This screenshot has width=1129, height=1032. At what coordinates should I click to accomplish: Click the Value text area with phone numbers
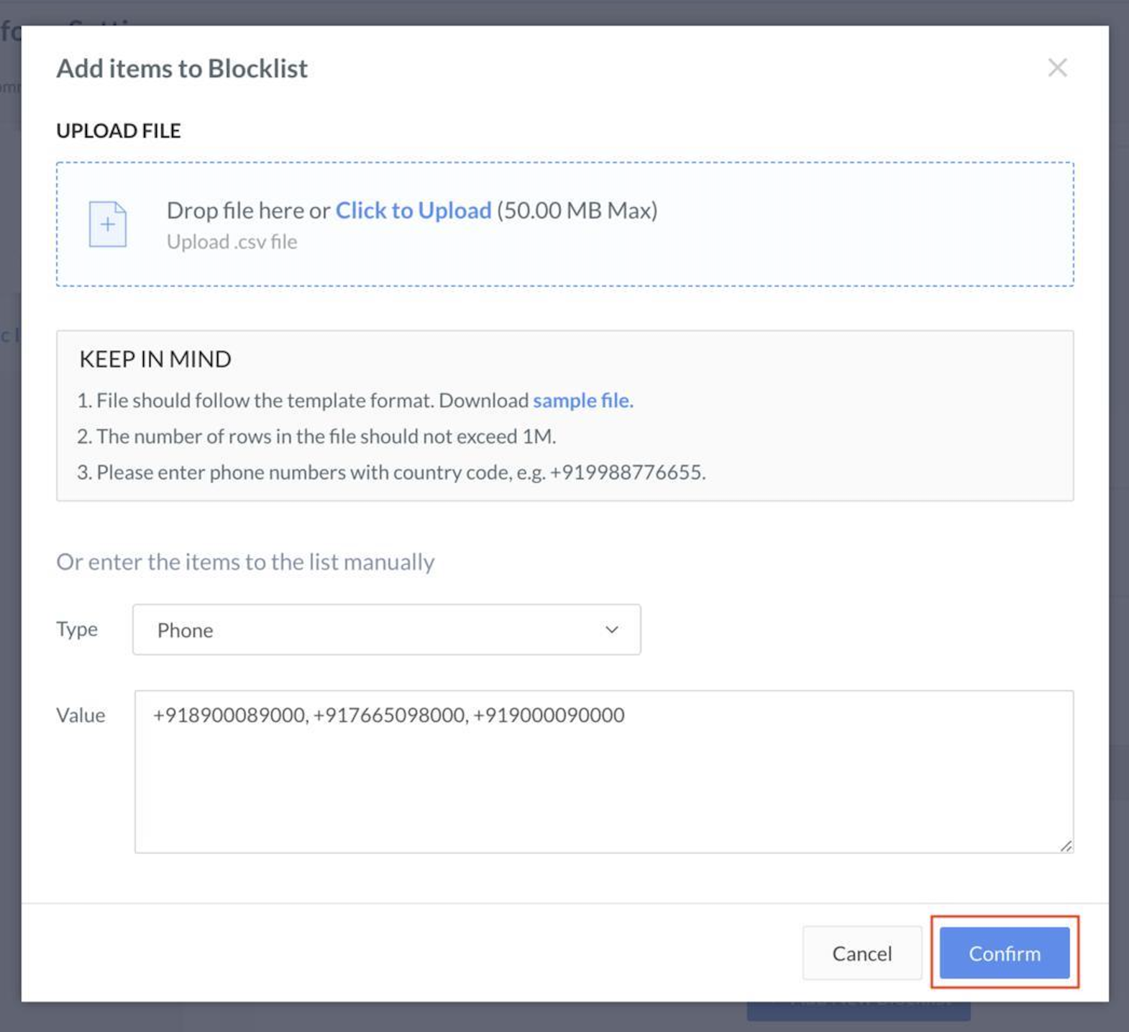tap(604, 772)
